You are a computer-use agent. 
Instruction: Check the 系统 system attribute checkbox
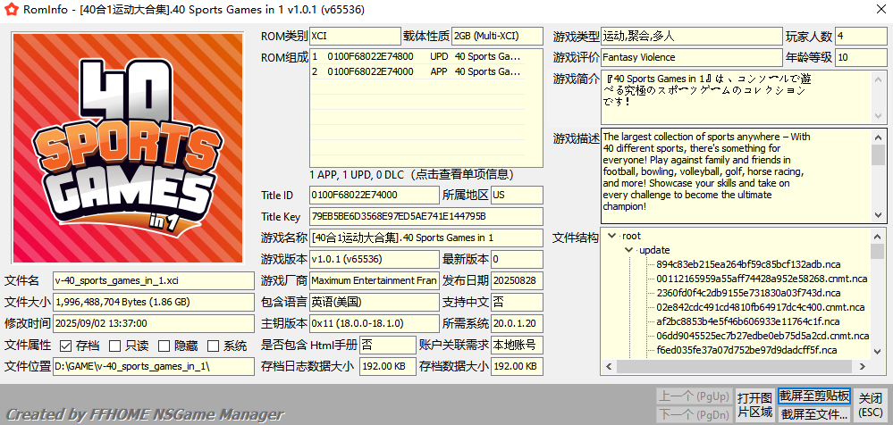pyautogui.click(x=213, y=346)
